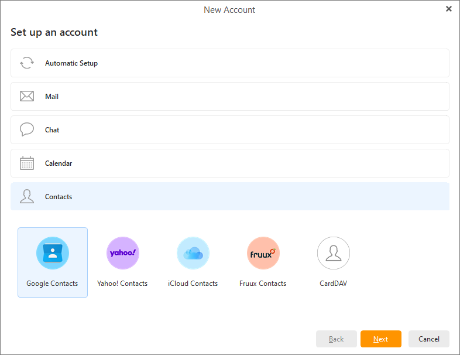
Task: Pick the iCloud Contacts cloud icon
Action: (193, 253)
